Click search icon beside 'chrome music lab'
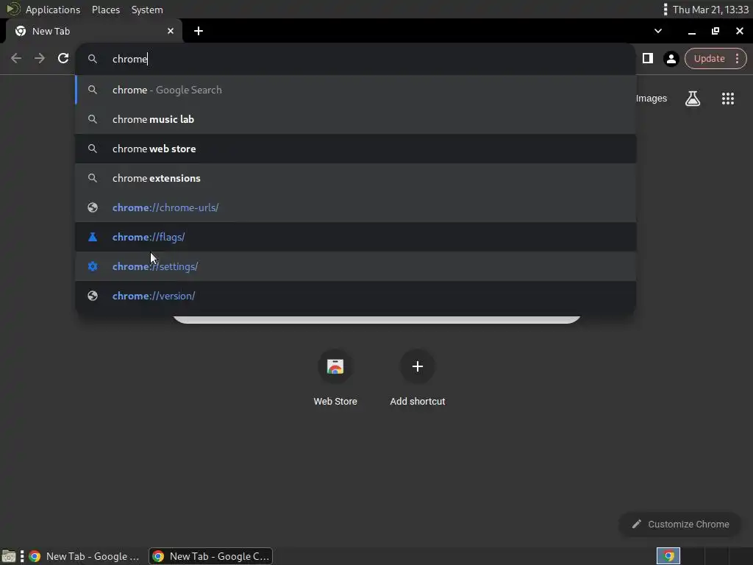The height and width of the screenshot is (565, 753). [x=93, y=119]
